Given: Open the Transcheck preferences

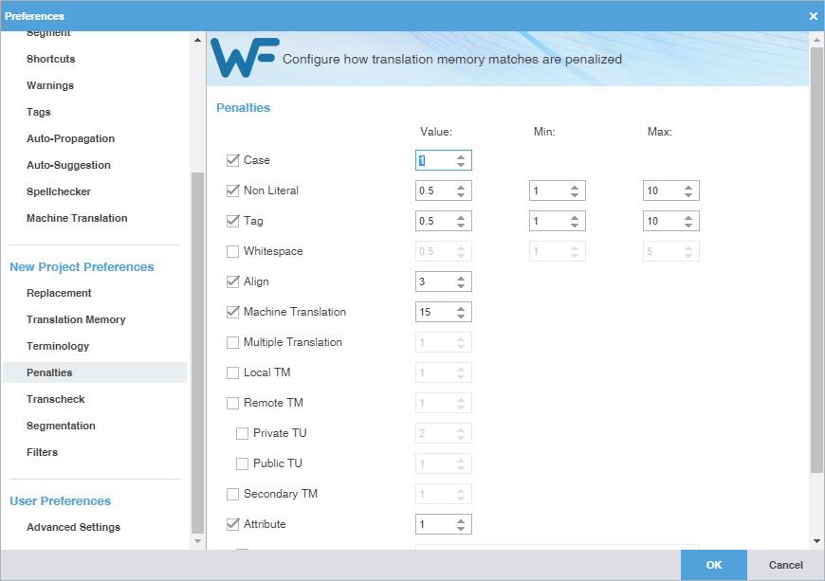Looking at the screenshot, I should [55, 399].
